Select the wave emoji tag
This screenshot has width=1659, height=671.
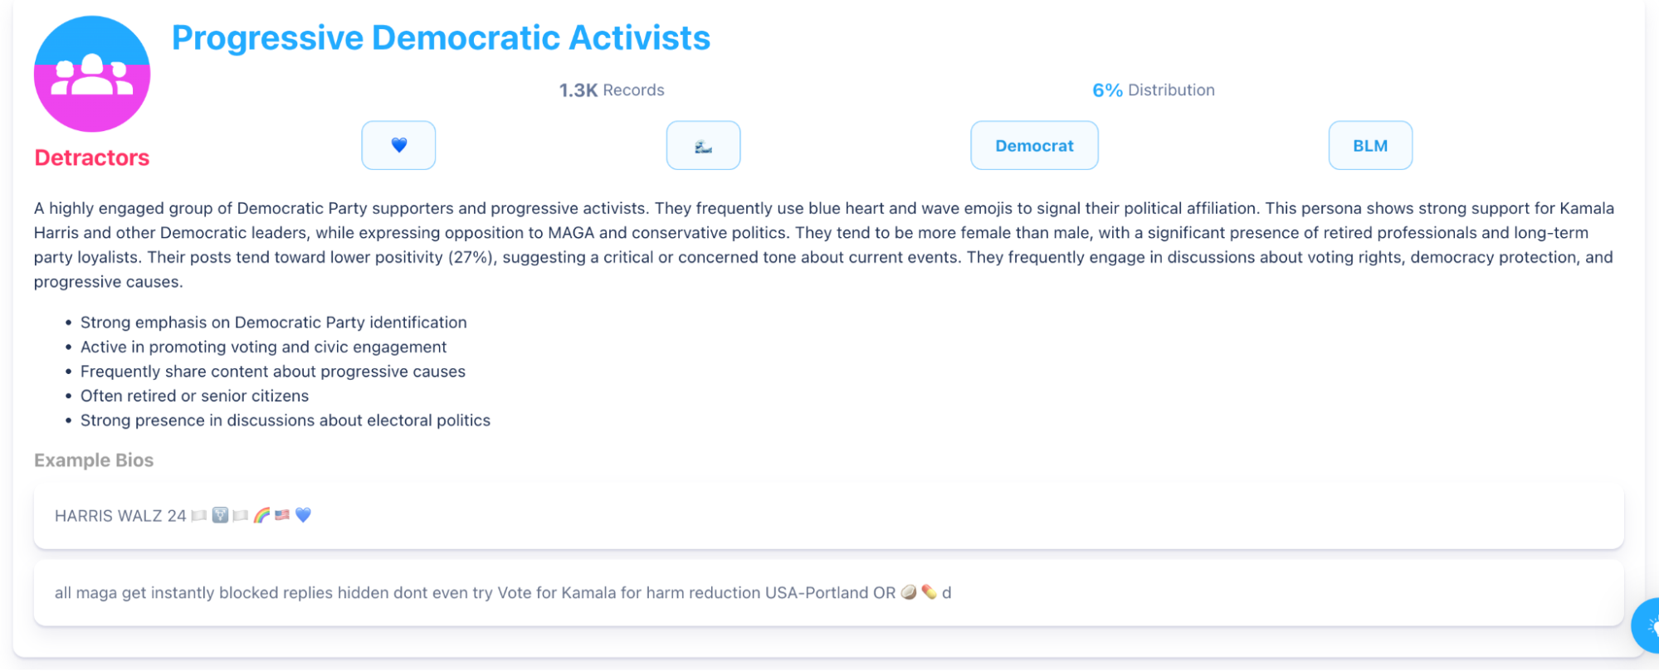[703, 145]
